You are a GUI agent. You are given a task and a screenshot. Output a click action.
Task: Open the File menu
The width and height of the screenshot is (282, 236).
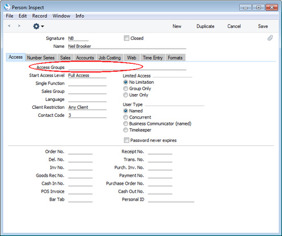click(x=10, y=16)
